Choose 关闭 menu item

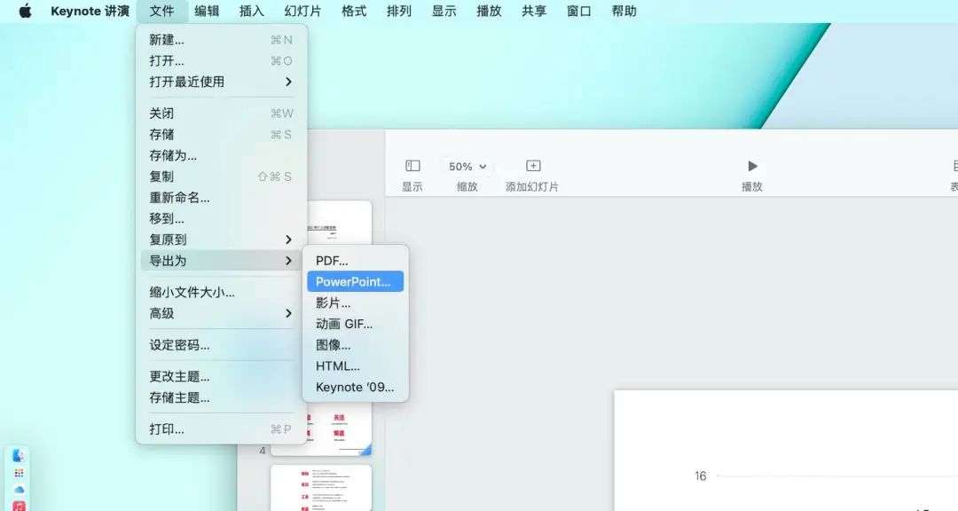221,113
